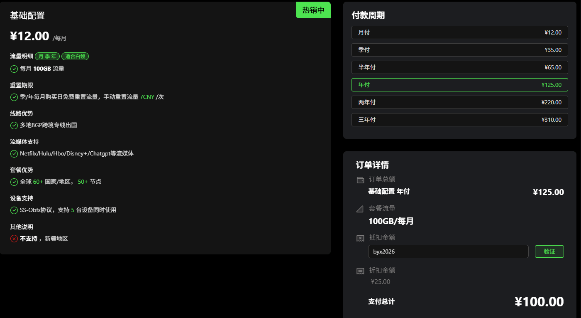Click the discount icon beside 折扣金额

(360, 271)
